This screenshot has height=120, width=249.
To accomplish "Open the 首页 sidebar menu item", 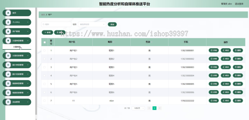I will [17, 13].
